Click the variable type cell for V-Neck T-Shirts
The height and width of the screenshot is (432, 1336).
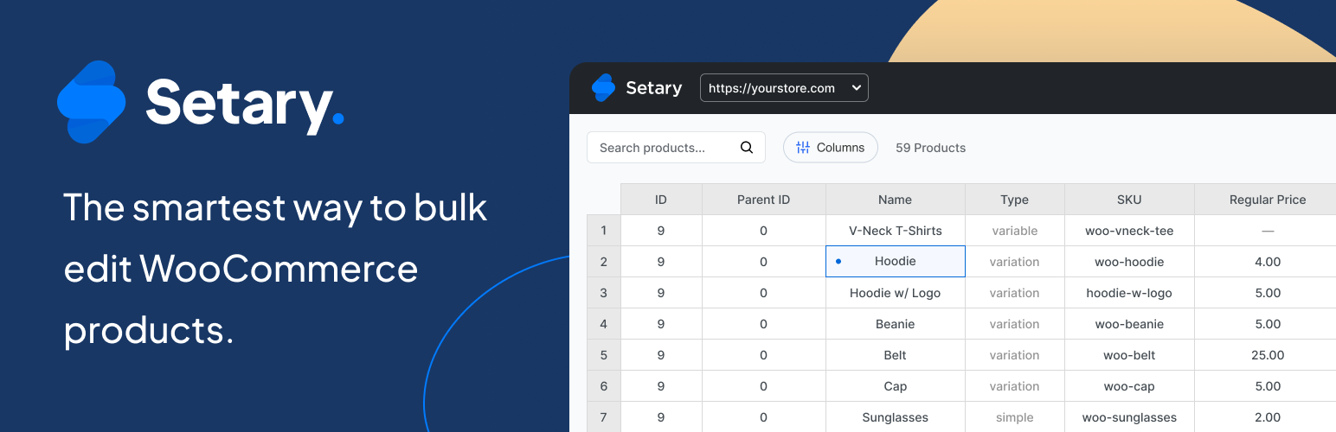click(1014, 231)
